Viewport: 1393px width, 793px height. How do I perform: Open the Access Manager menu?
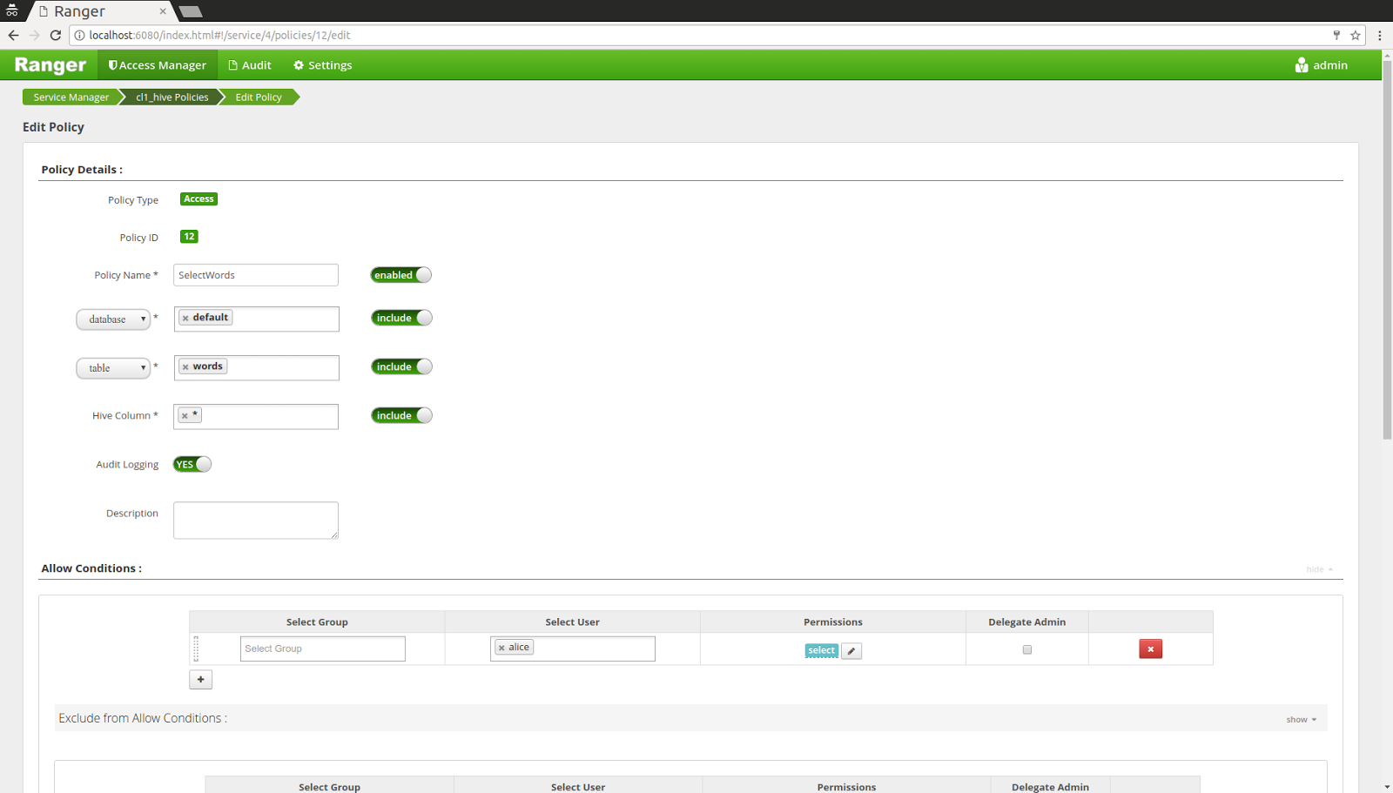click(157, 64)
